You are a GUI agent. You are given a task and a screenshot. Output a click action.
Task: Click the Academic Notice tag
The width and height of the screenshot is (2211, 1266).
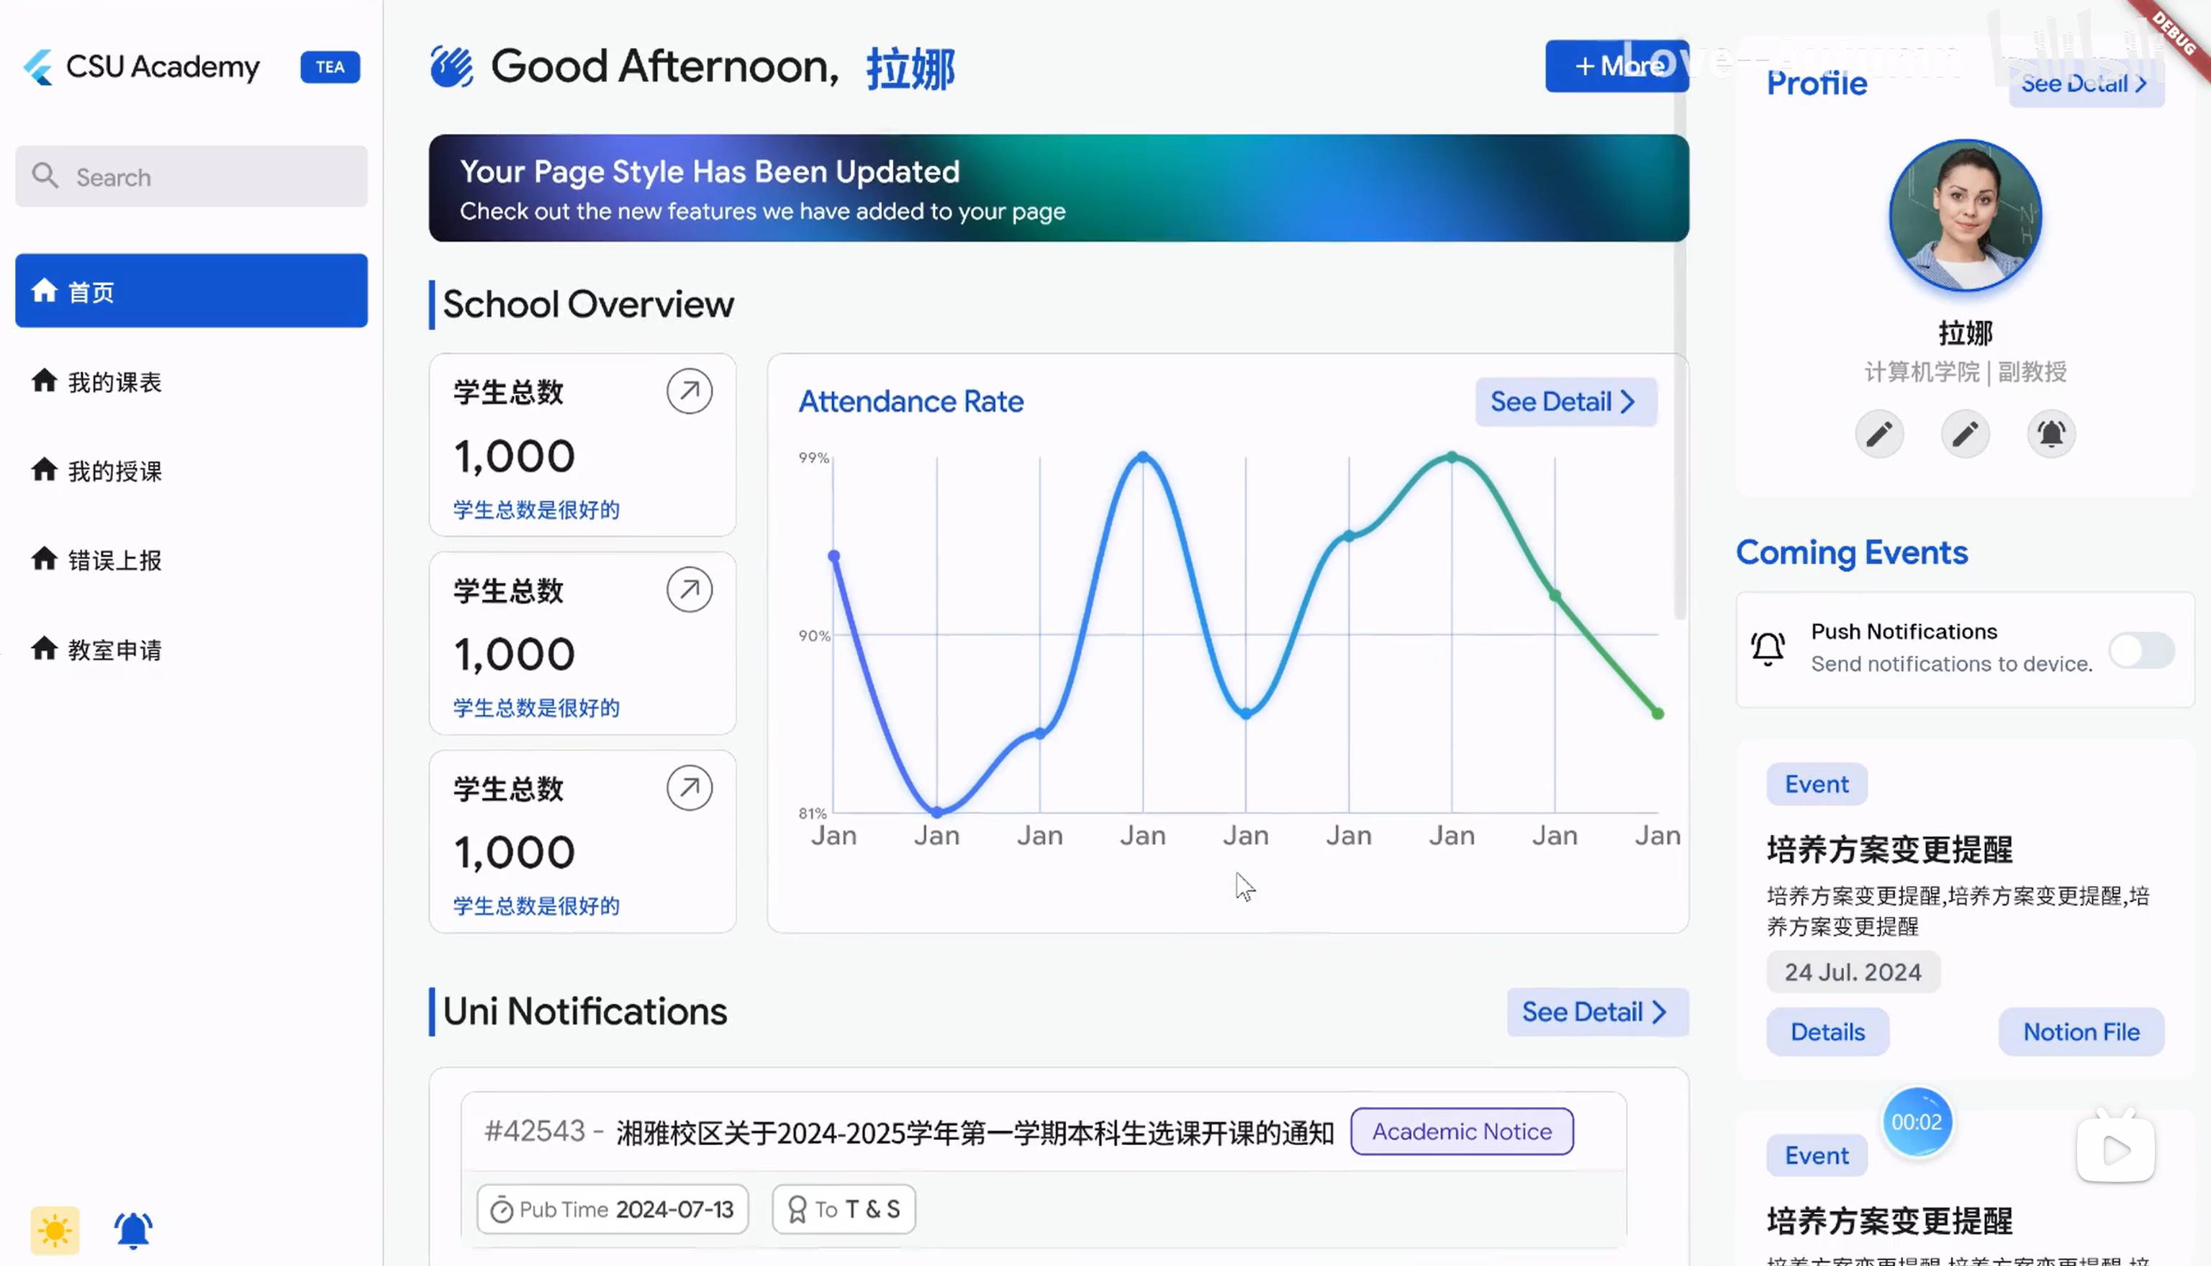click(x=1462, y=1131)
